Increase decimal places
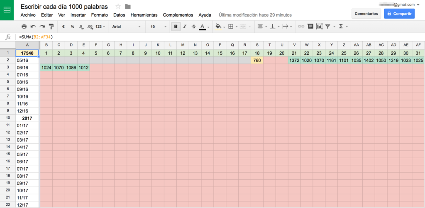 90,27
